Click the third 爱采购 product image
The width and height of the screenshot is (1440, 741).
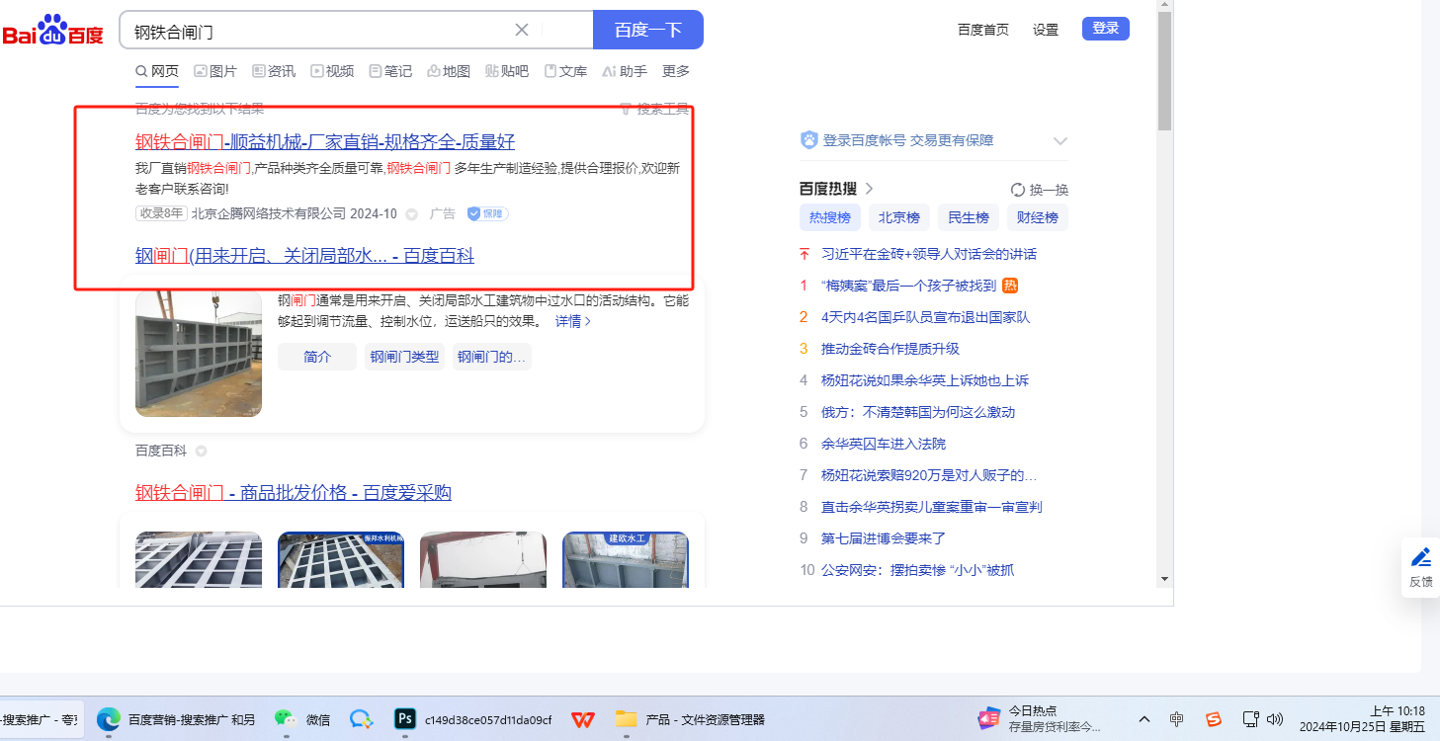[483, 560]
